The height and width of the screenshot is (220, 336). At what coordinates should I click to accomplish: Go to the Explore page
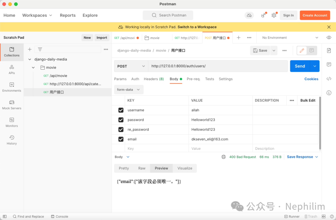click(90, 15)
